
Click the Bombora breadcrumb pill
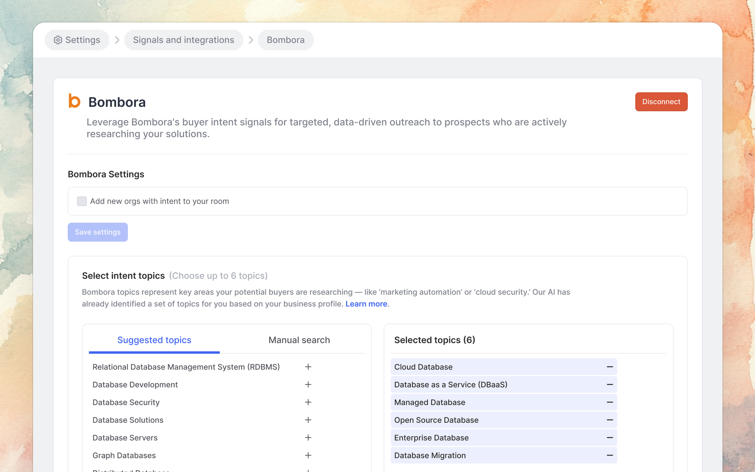286,40
